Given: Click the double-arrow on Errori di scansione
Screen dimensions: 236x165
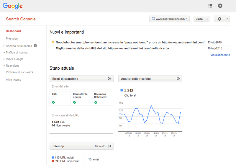Looking at the screenshot, I should 109,79.
